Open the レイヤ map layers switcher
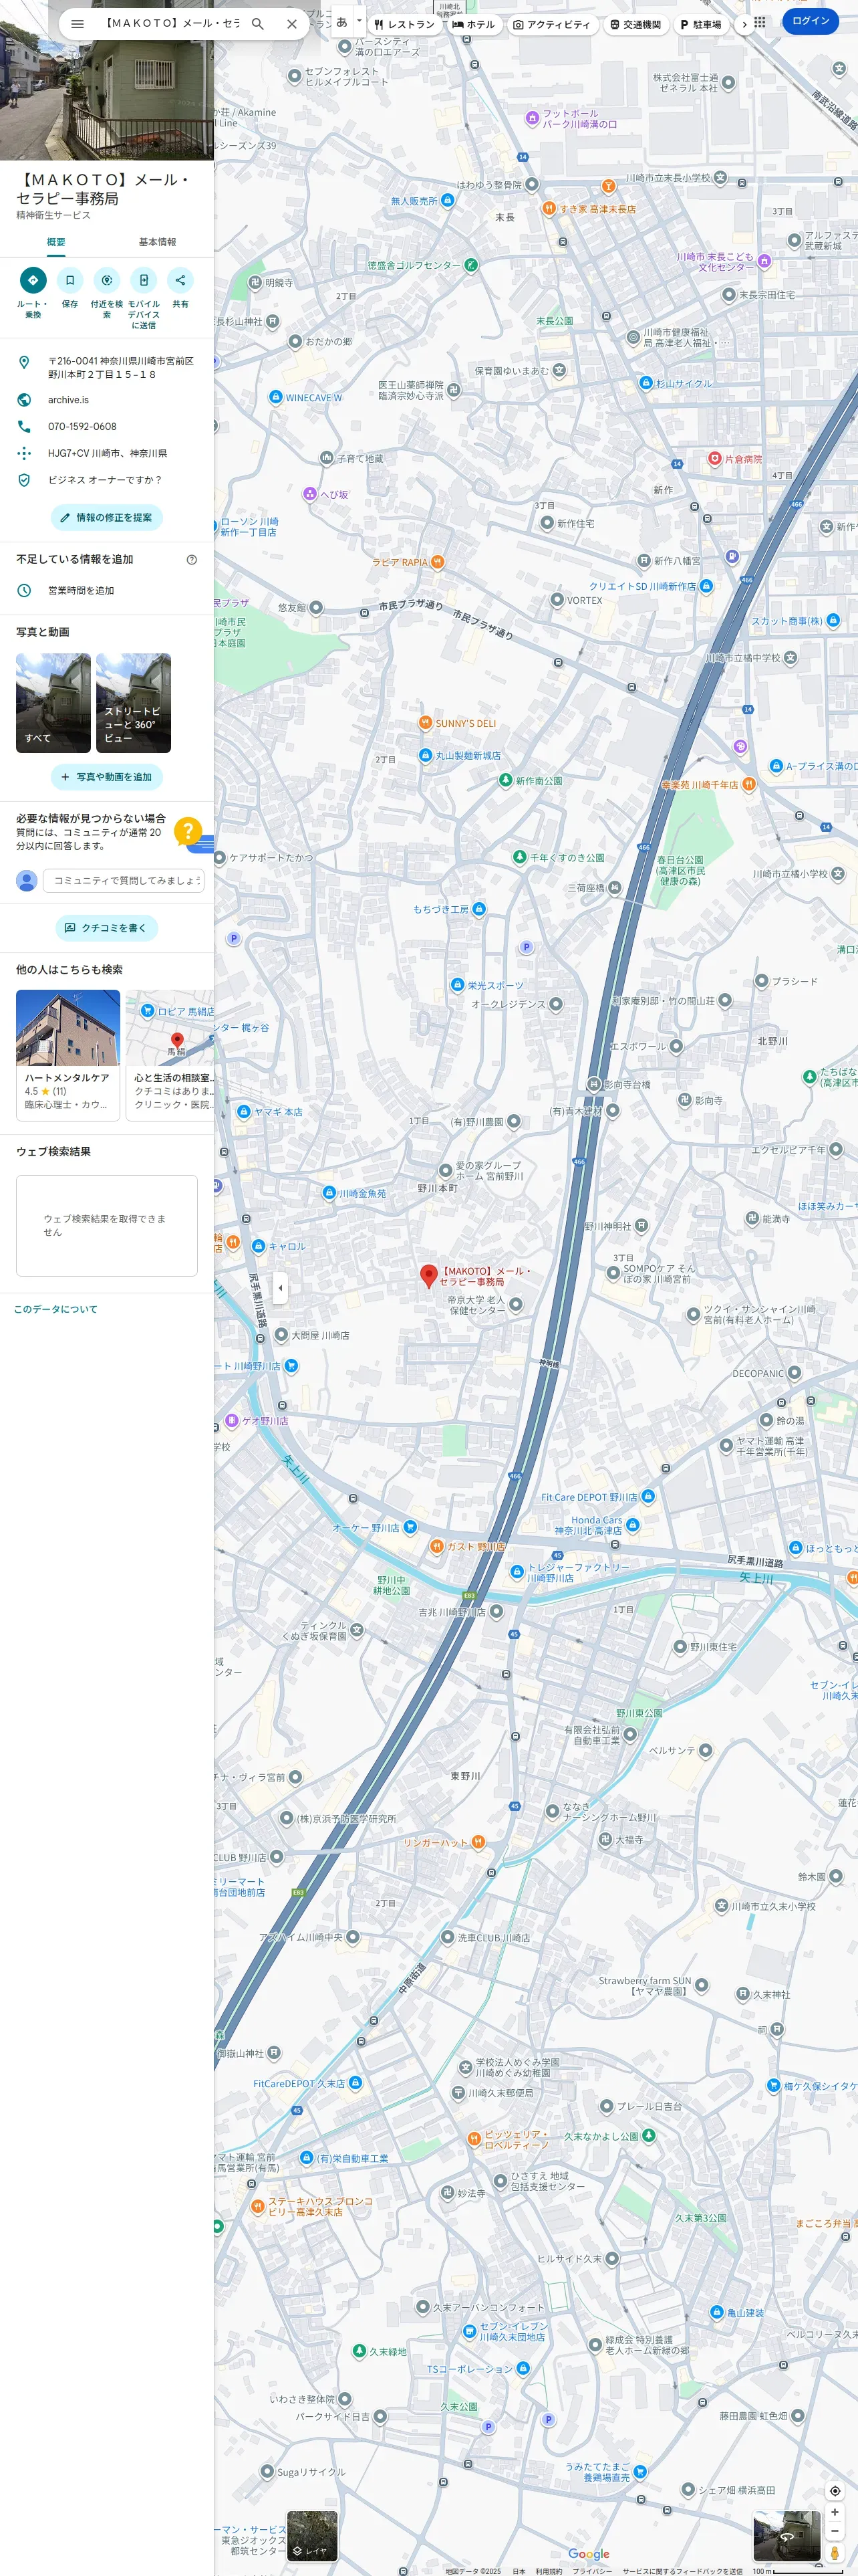858x2576 pixels. (x=311, y=2535)
